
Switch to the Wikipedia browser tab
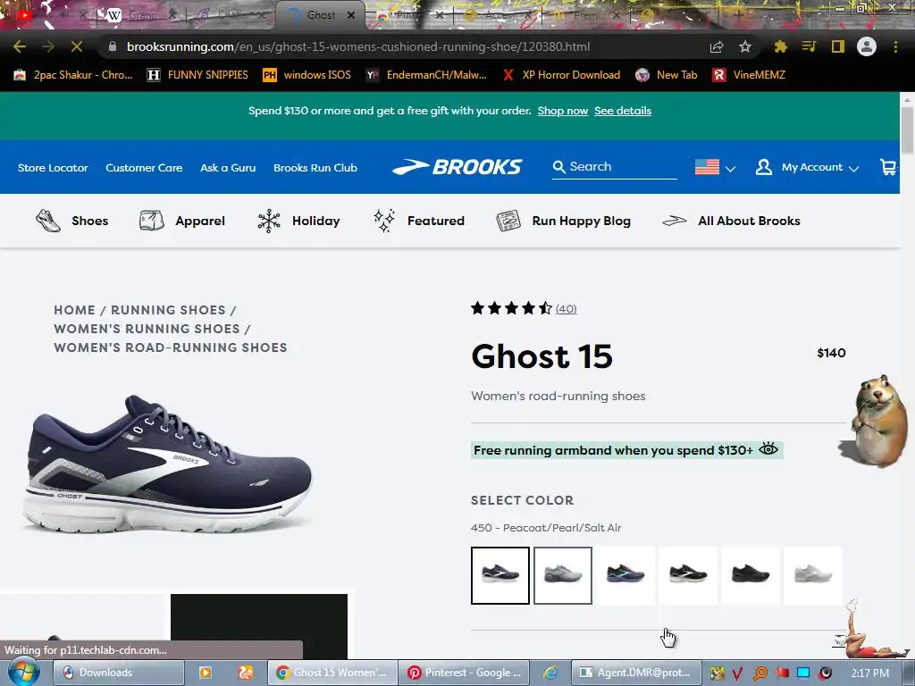[139, 15]
